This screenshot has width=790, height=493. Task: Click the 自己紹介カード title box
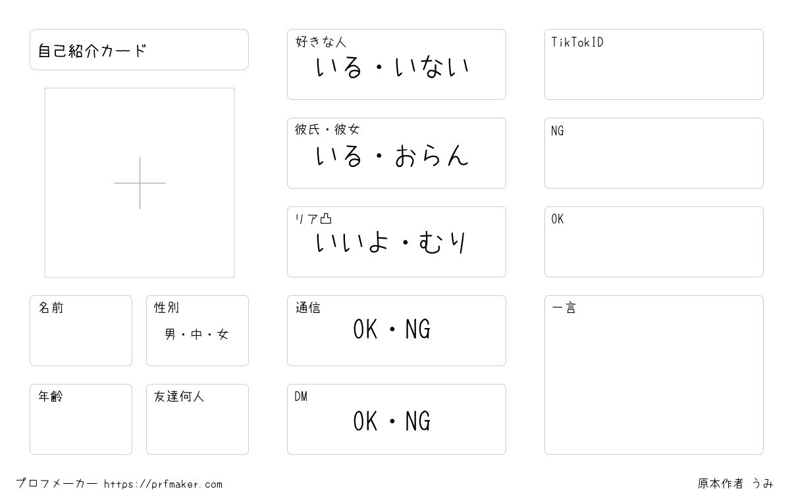[x=139, y=49]
